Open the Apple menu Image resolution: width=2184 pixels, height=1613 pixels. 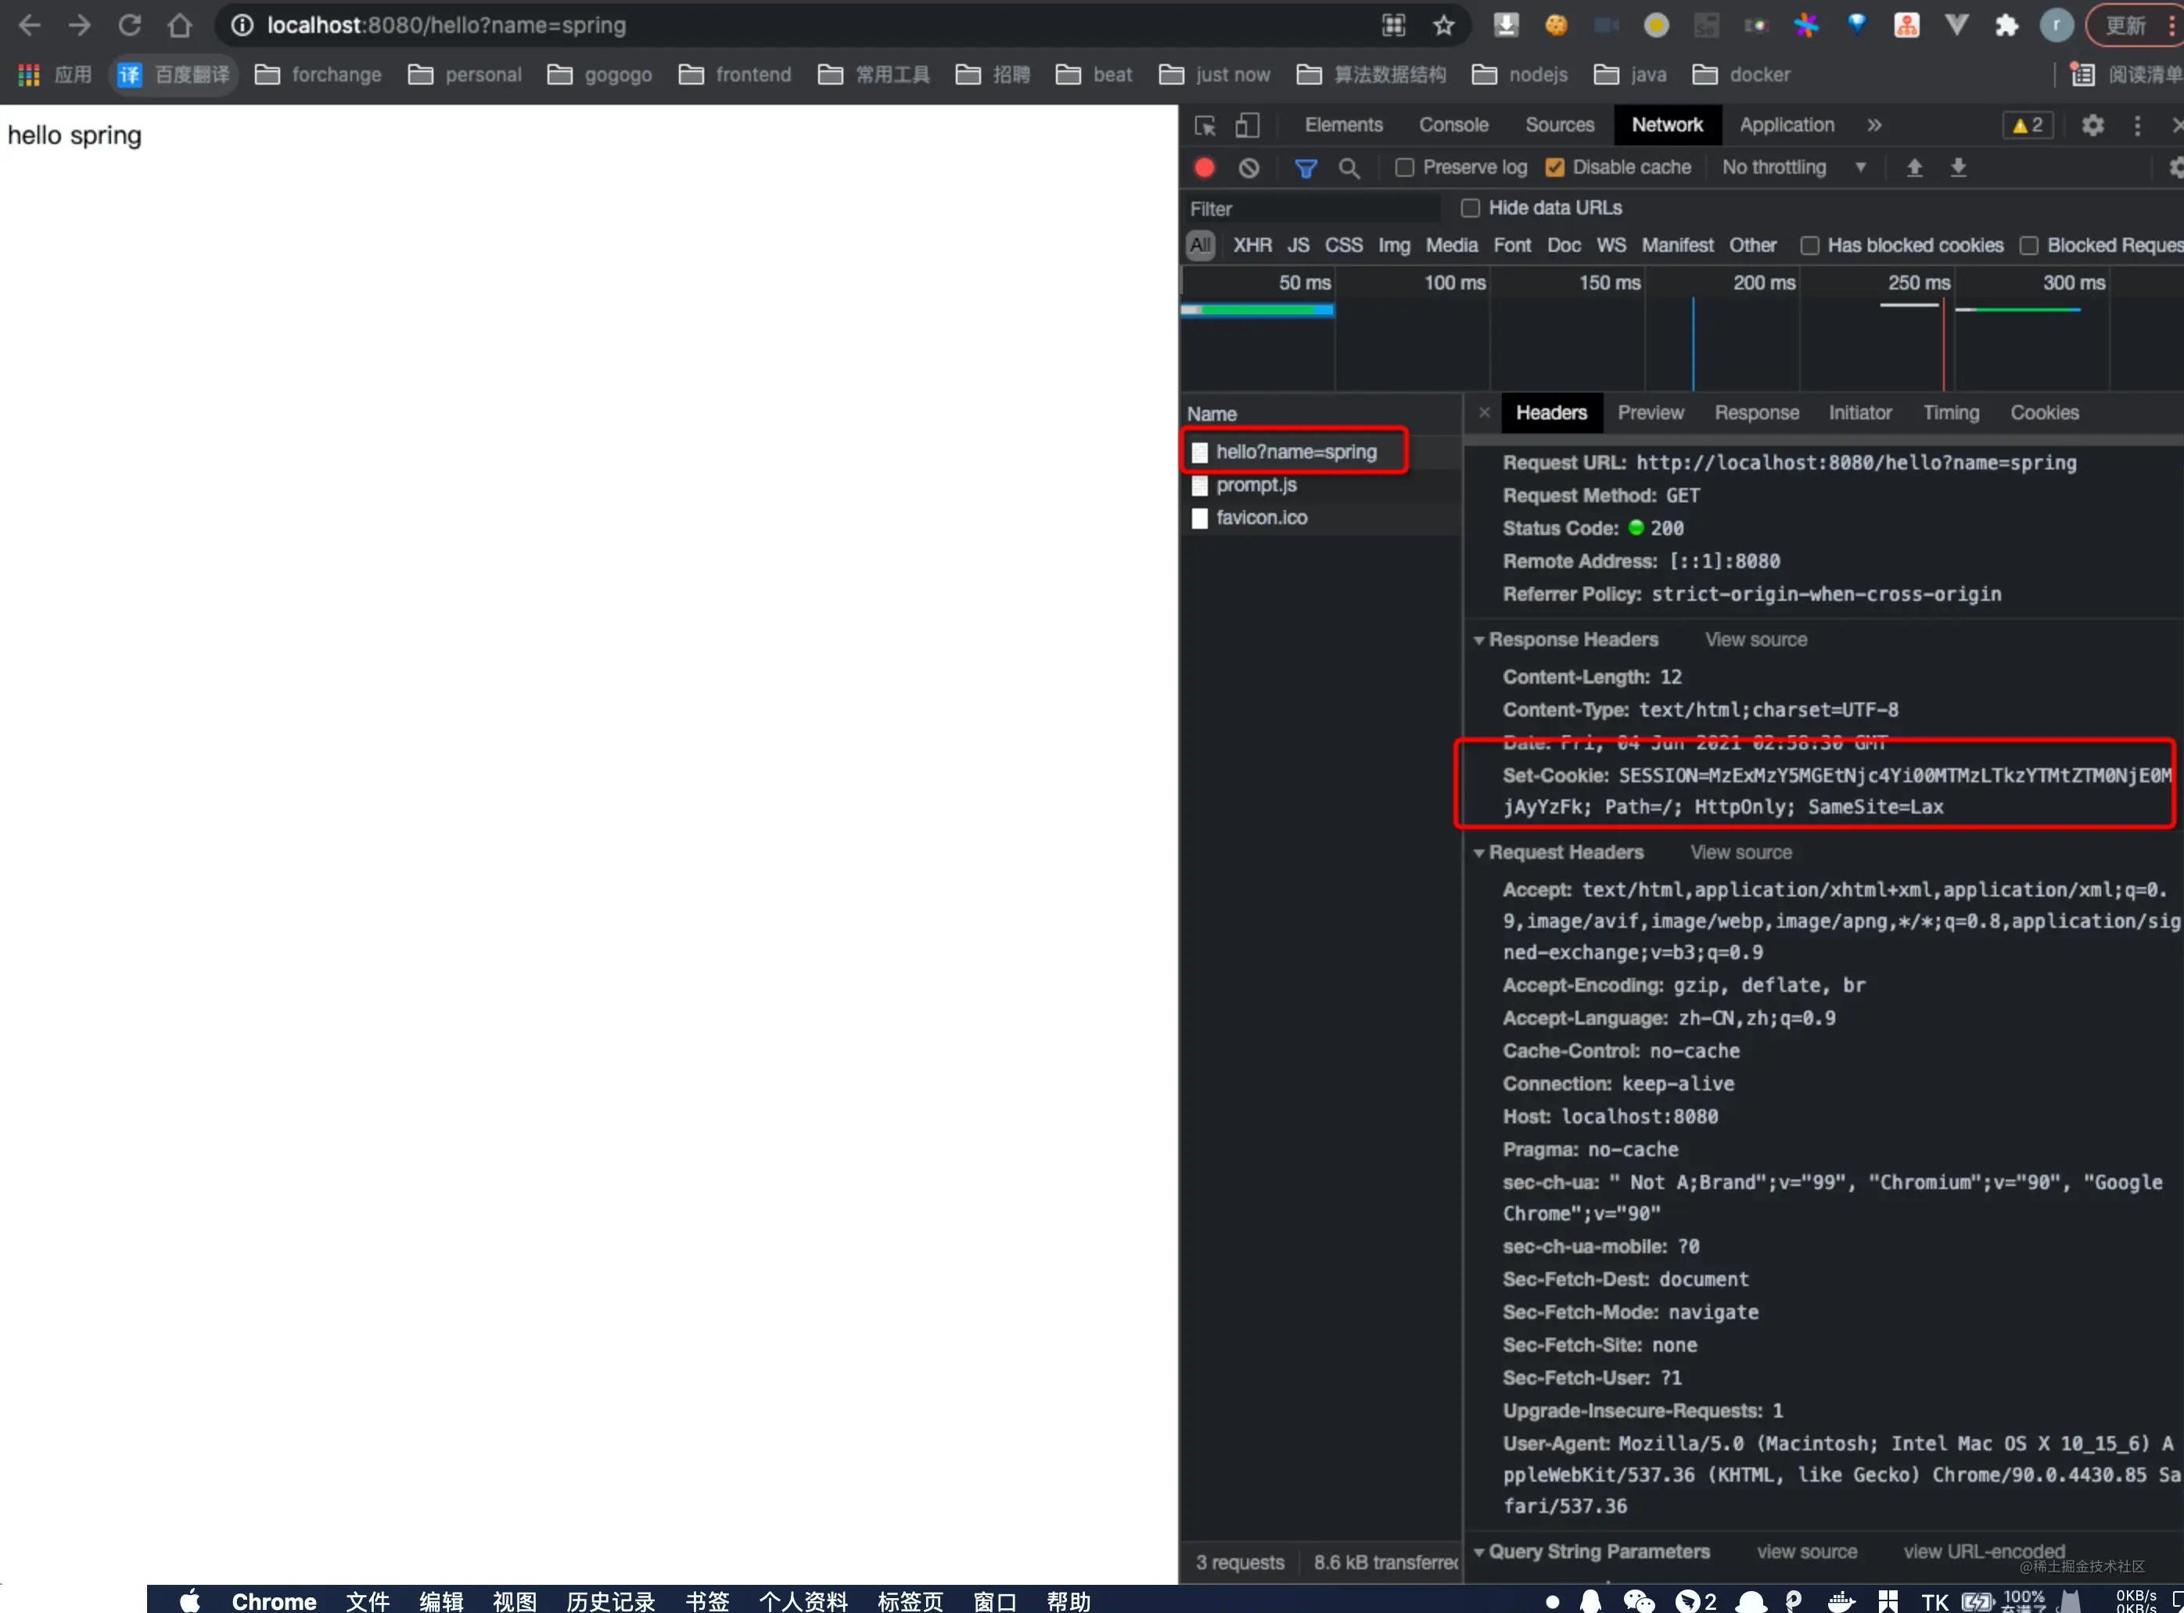[190, 1601]
